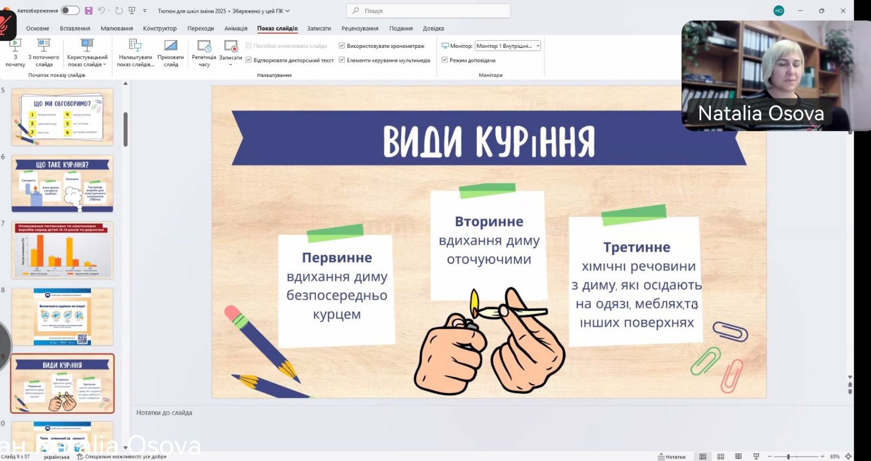Image resolution: width=871 pixels, height=461 pixels.
Task: Select slide 7 chart thumbnail
Action: click(62, 250)
